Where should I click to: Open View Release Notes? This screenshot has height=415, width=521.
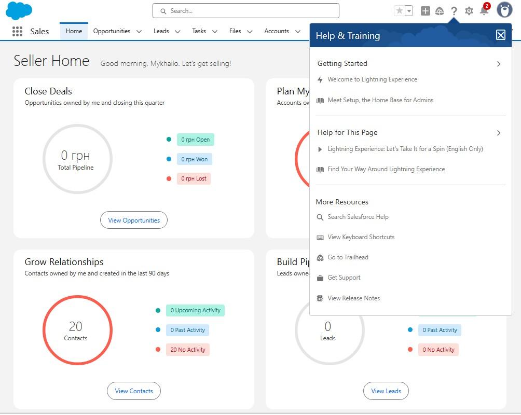(x=353, y=298)
